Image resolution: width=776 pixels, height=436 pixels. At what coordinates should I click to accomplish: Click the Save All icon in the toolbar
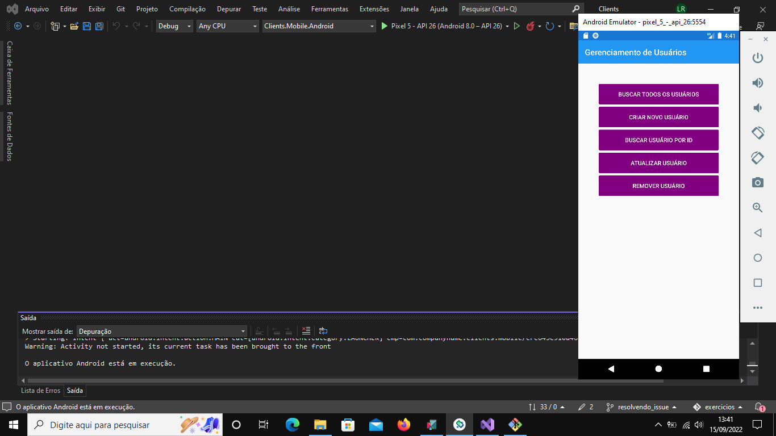tap(99, 26)
